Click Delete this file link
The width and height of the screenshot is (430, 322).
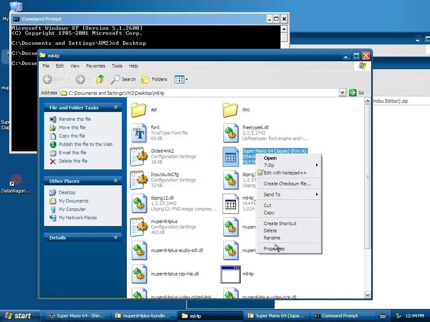pos(73,161)
